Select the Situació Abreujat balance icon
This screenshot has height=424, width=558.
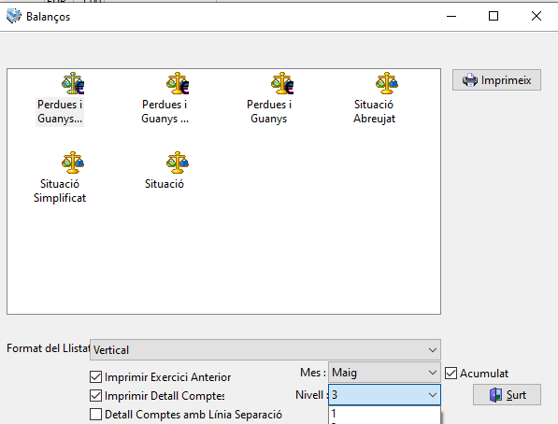386,83
